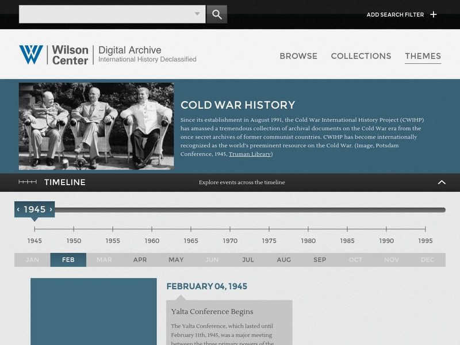Select the NOV month tab
This screenshot has height=345, width=460.
click(x=392, y=260)
